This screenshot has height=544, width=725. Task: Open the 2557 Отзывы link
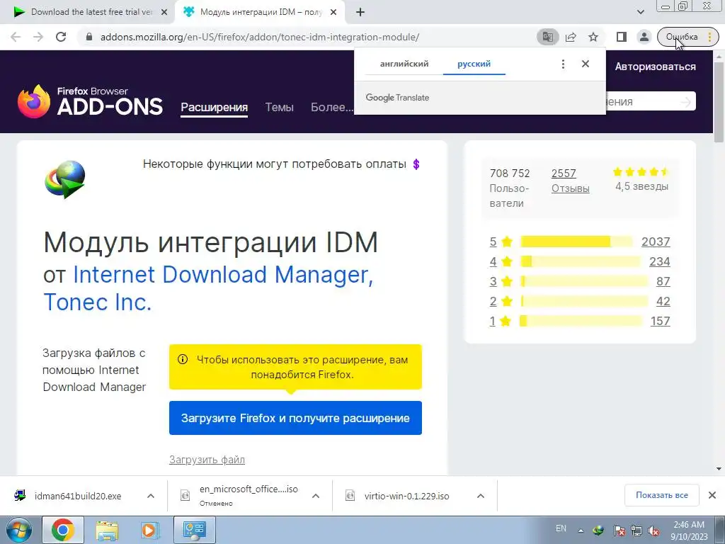tap(570, 181)
